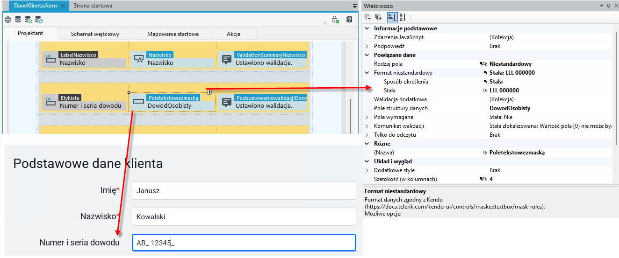
Task: Open the Projektant tab
Action: point(30,34)
